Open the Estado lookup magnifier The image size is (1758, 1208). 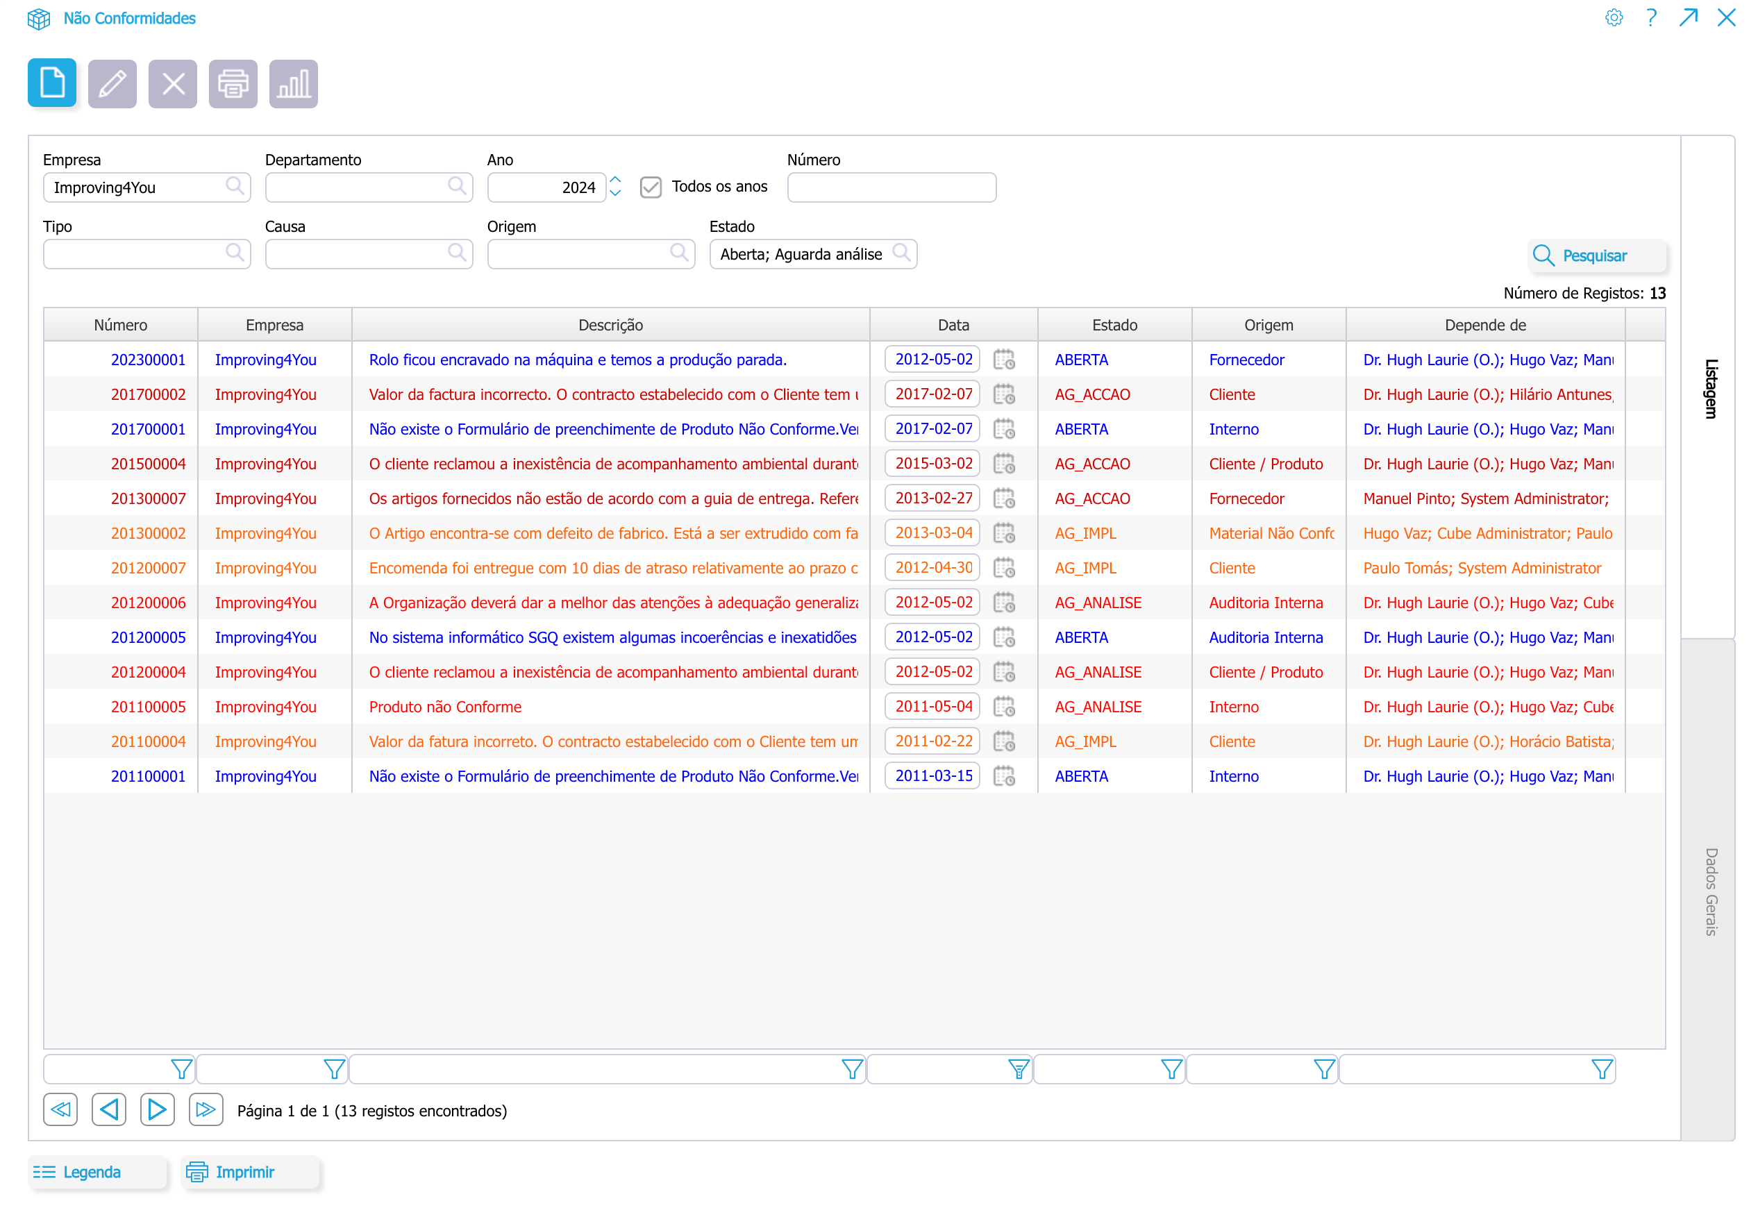coord(901,252)
